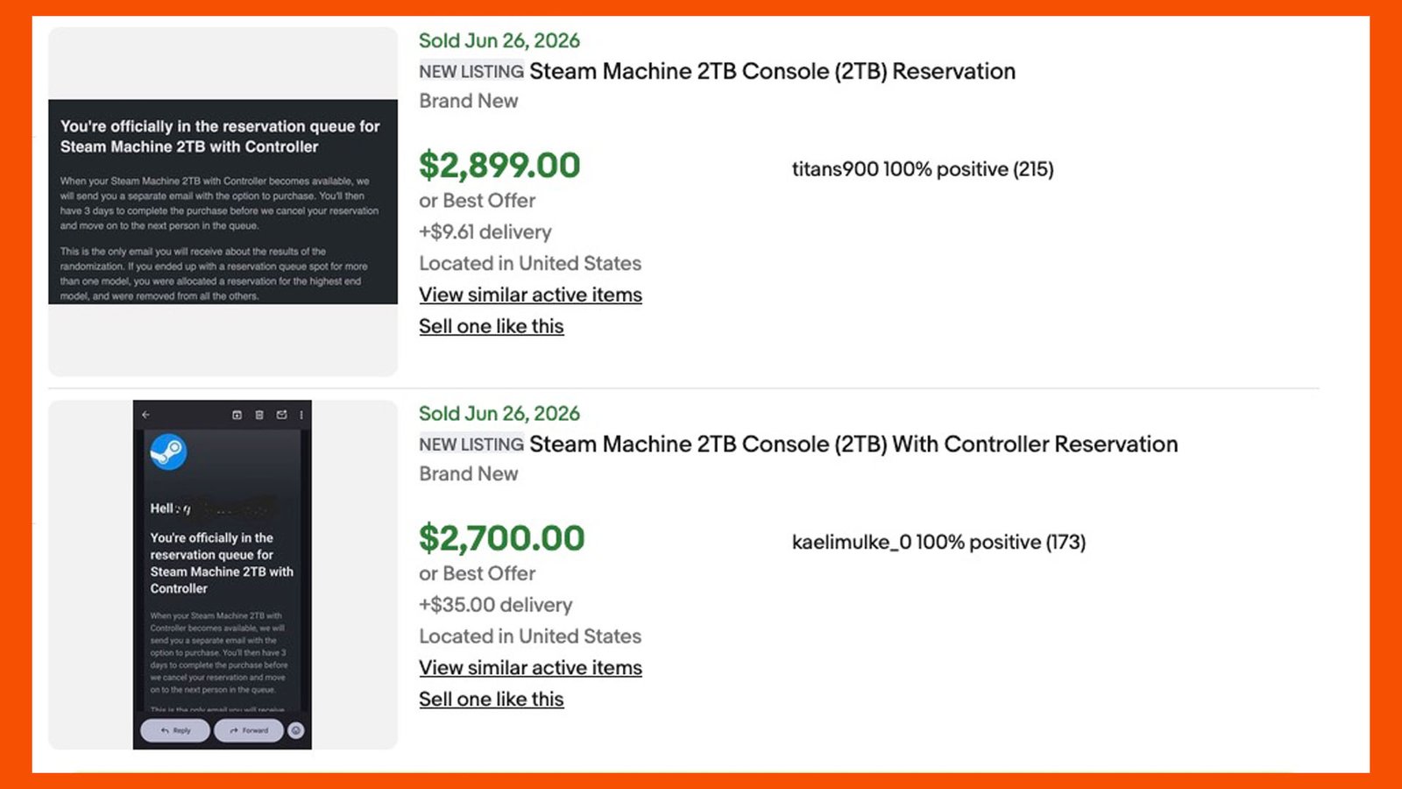Viewport: 1402px width, 789px height.
Task: Click the first listing's reservation email thumbnail
Action: pyautogui.click(x=223, y=202)
